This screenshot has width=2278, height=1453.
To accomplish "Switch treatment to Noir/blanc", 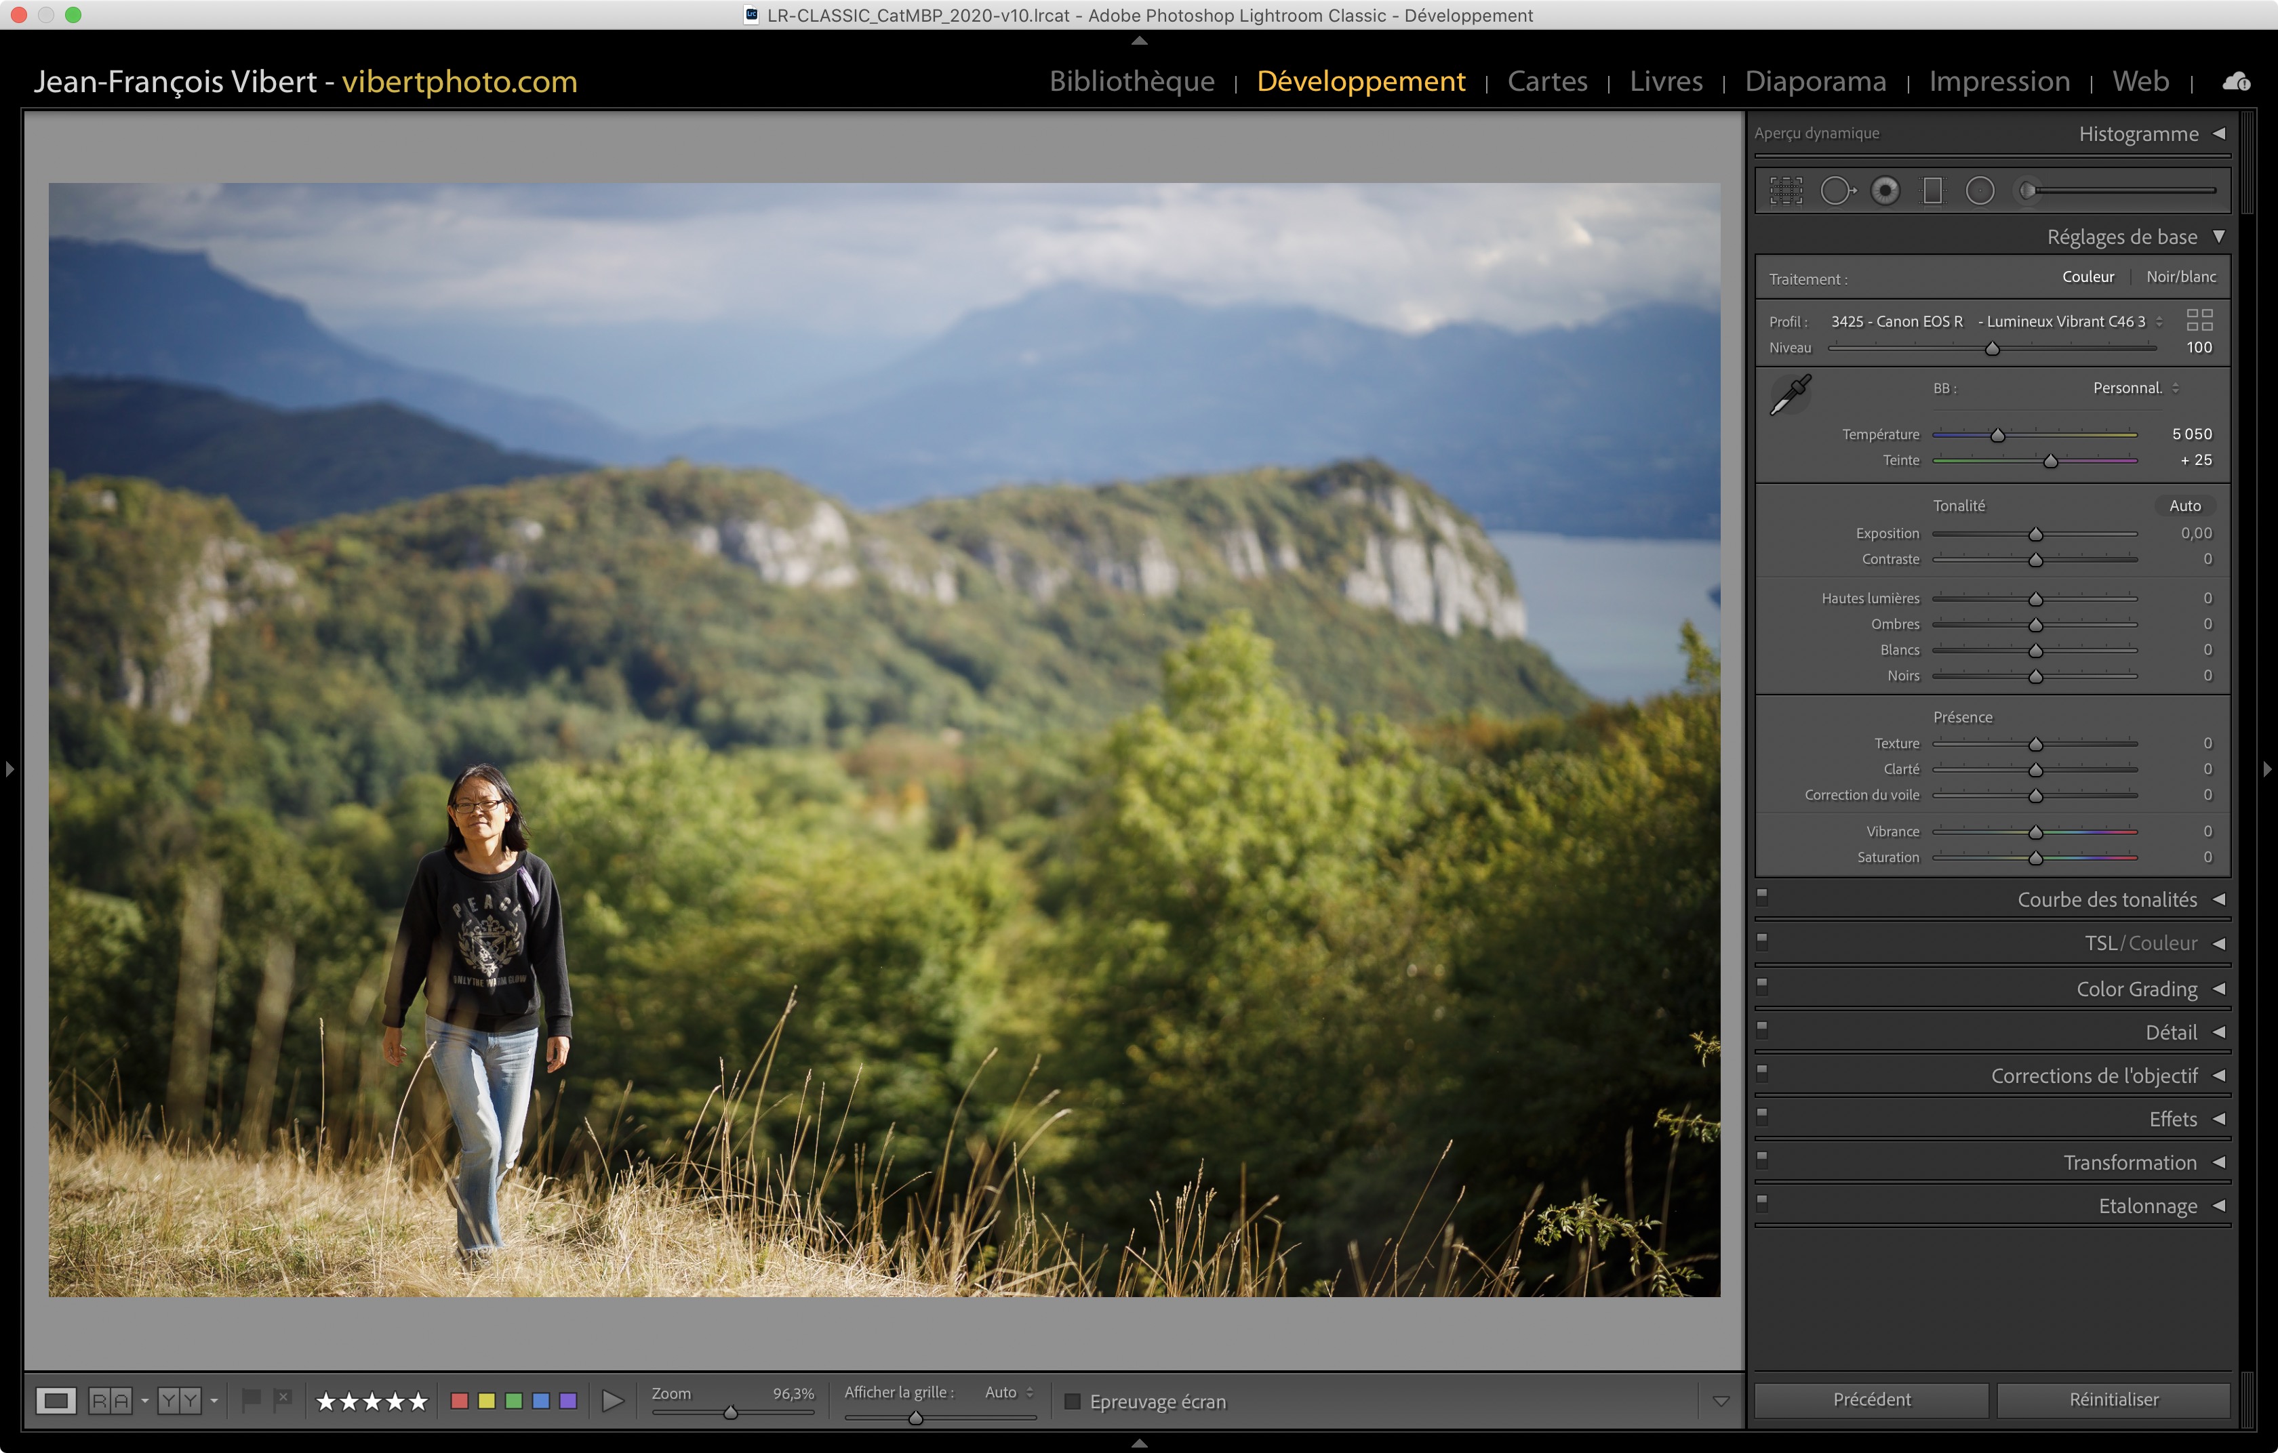I will pos(2180,277).
